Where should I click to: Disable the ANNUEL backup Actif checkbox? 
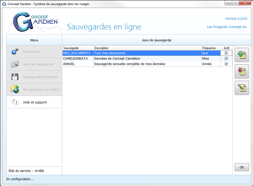click(226, 64)
